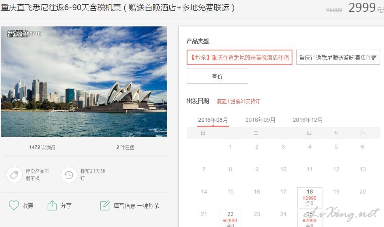This screenshot has height=227, width=384.
Task: Pick departure date 25 priced ¥2999
Action: tap(309, 218)
